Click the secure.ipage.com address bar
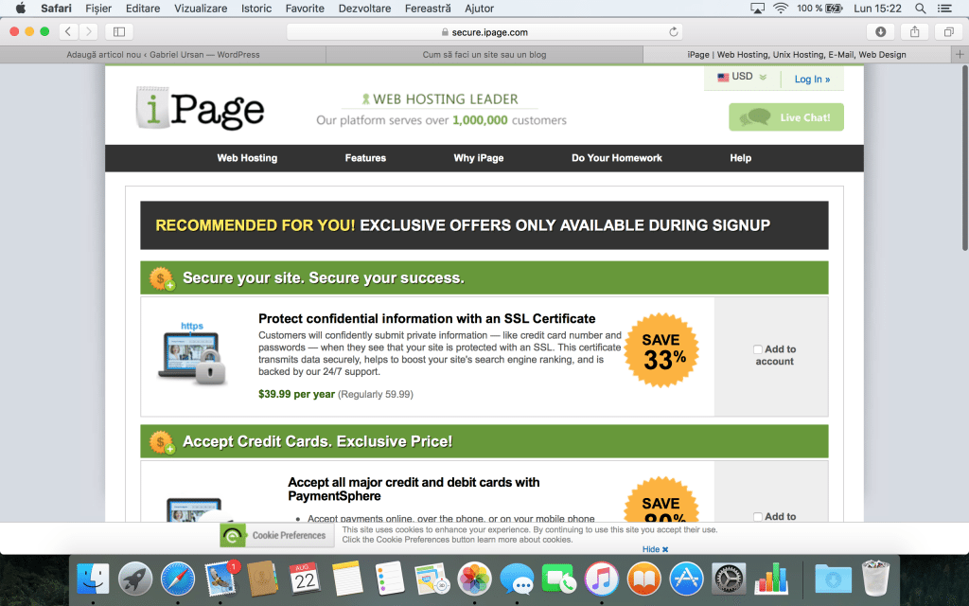The width and height of the screenshot is (969, 606). [484, 31]
